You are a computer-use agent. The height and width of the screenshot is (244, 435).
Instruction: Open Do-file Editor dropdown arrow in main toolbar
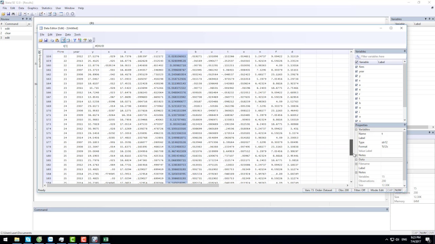(44, 14)
